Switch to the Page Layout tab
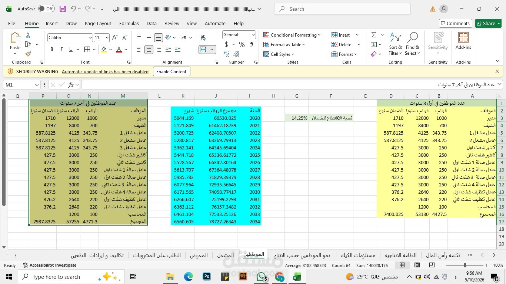The image size is (506, 284). point(98,23)
